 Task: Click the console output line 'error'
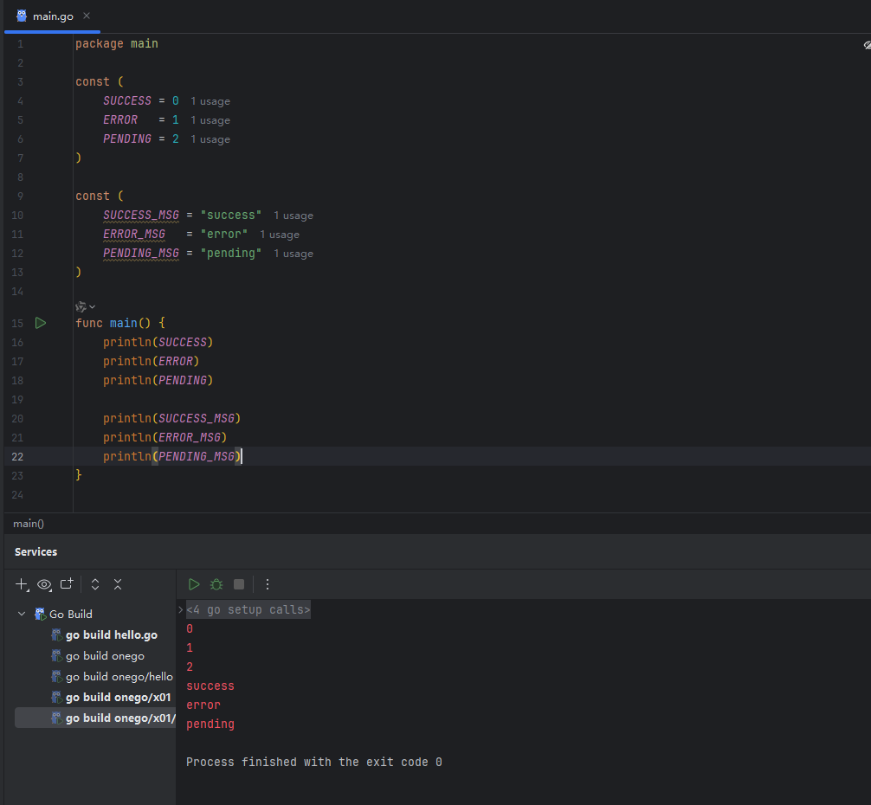(203, 705)
